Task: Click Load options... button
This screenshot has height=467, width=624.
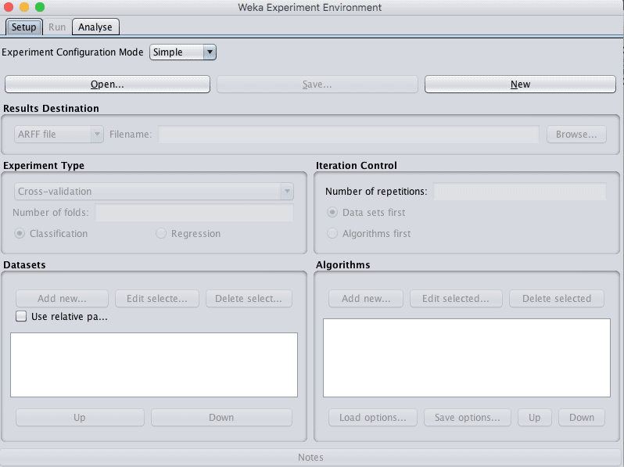Action: pos(373,418)
